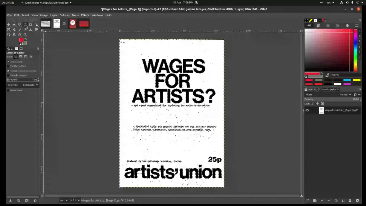Delete the current layer
366x206 pixels.
pos(357,201)
